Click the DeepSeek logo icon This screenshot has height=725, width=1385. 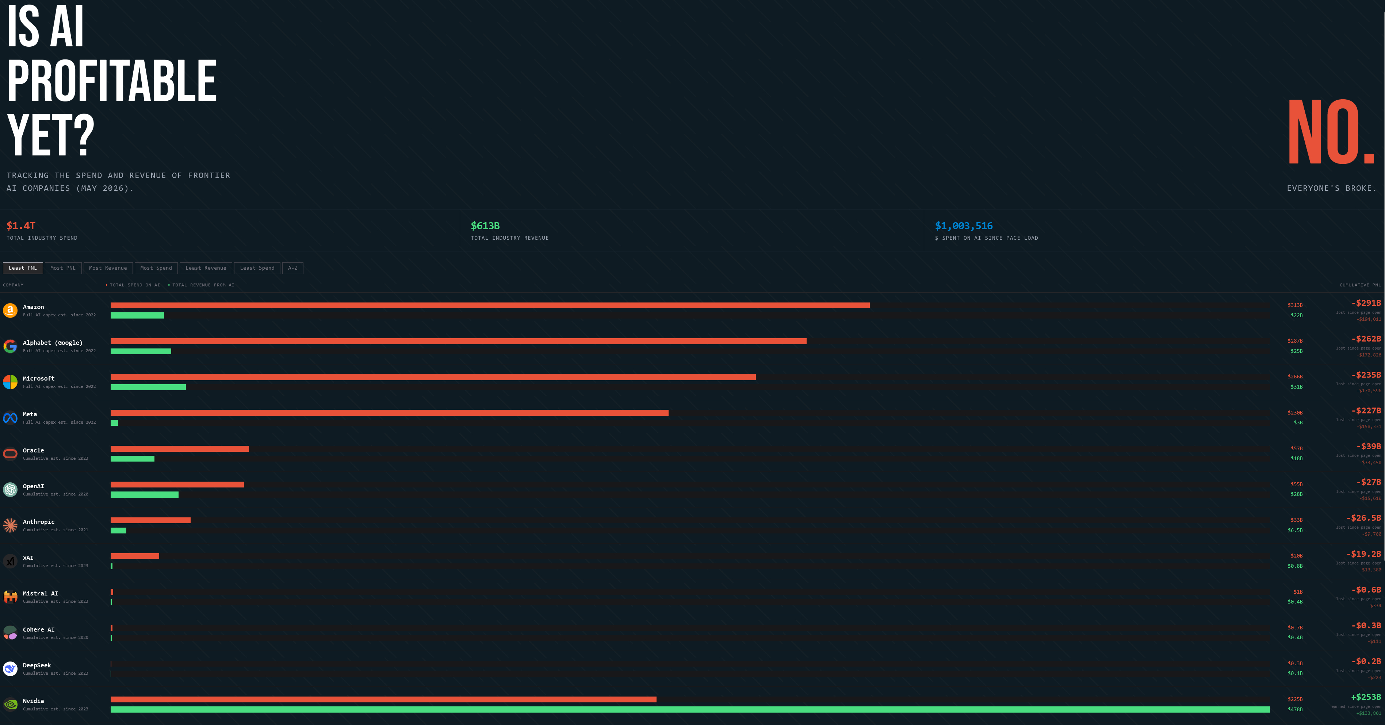[10, 668]
